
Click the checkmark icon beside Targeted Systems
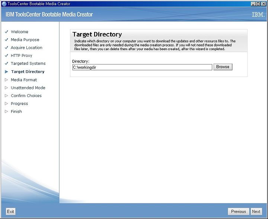tap(6, 63)
